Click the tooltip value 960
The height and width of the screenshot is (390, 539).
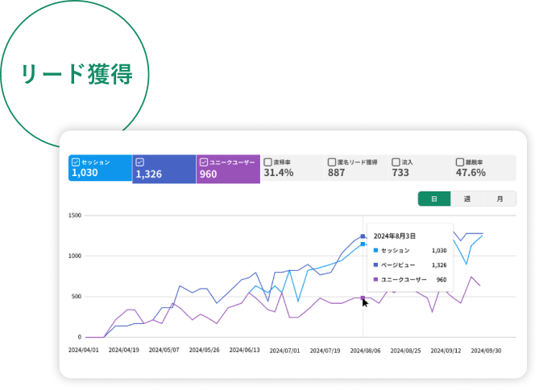[442, 280]
